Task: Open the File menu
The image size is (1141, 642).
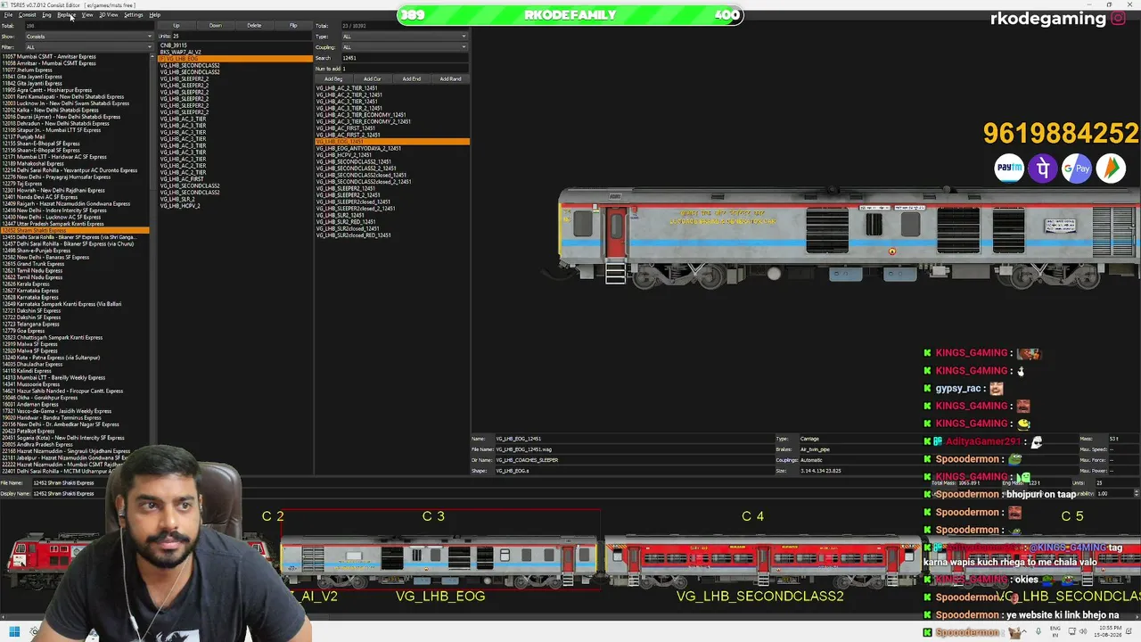Action: coord(8,15)
